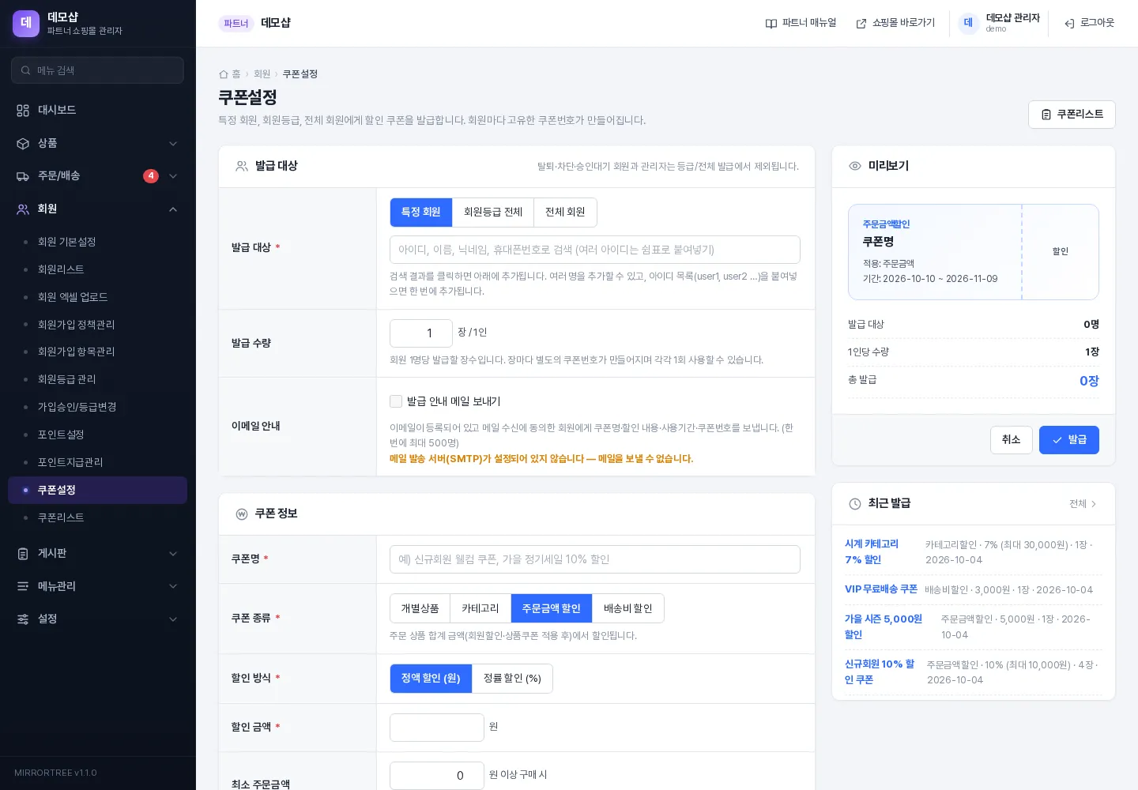Select the 배송비 할인 coupon type tab
Screen dimensions: 1138x790
pyautogui.click(x=628, y=608)
